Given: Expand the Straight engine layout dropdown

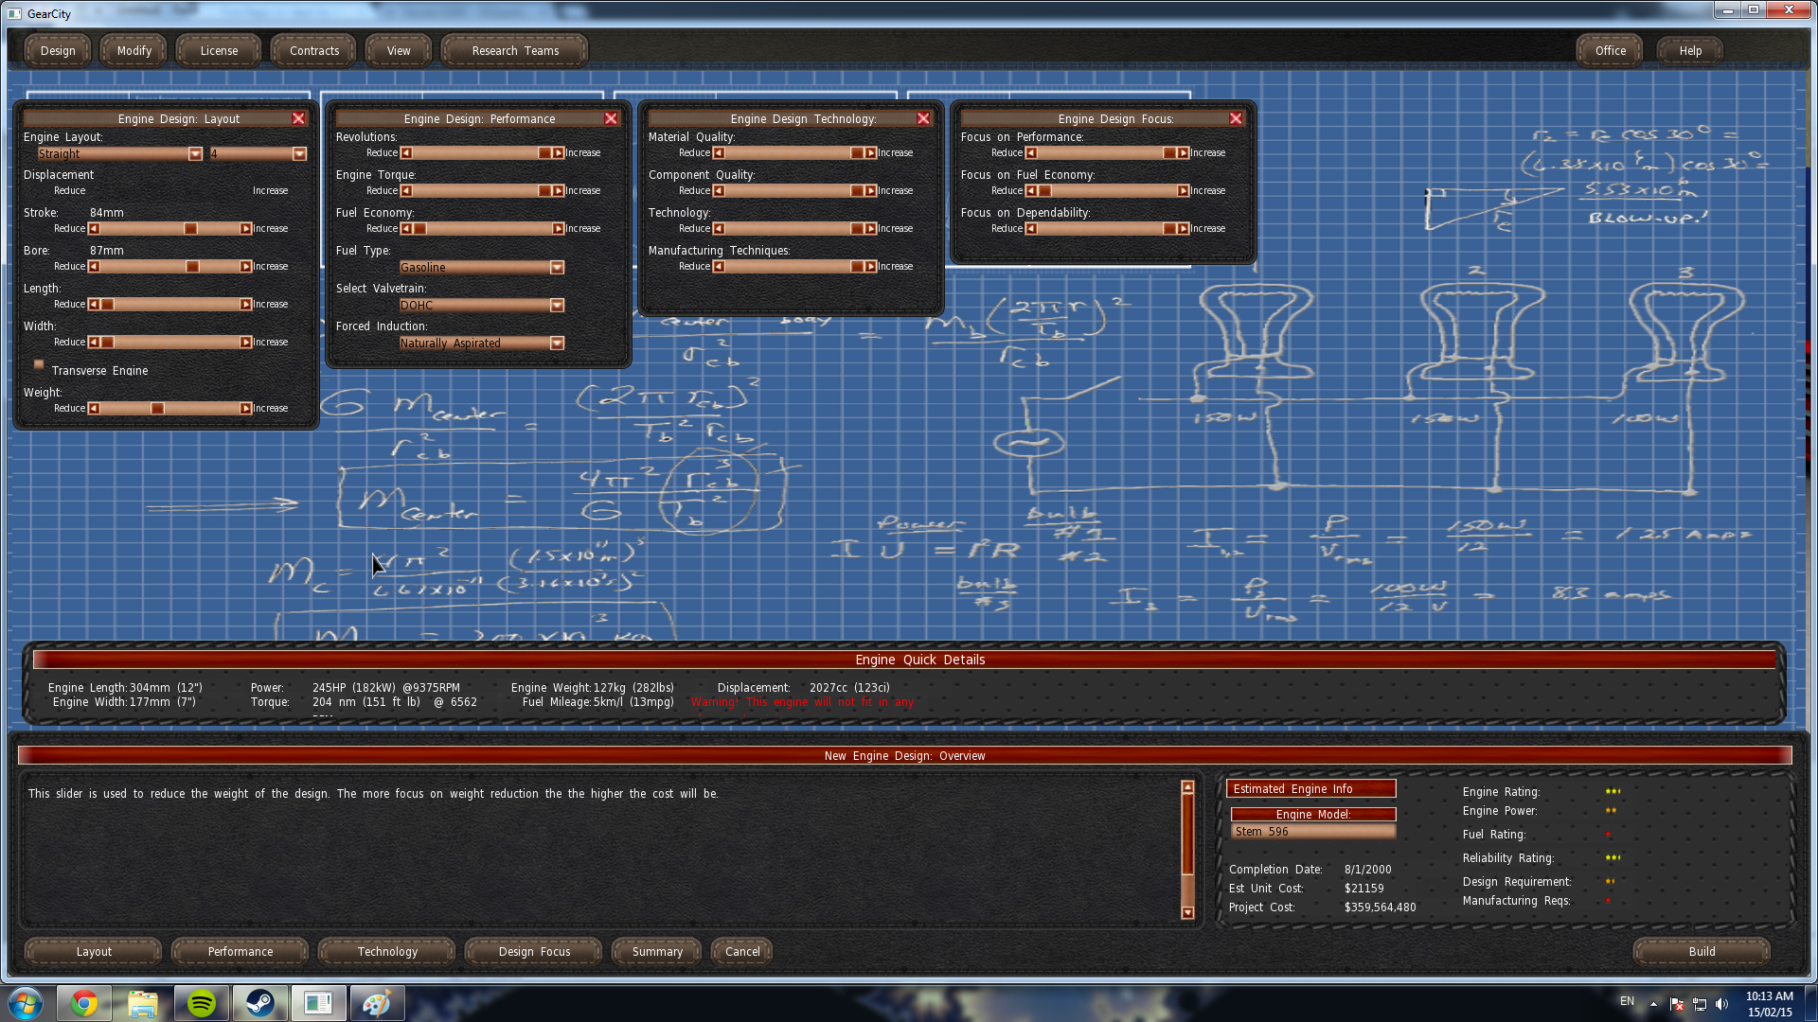Looking at the screenshot, I should click(195, 154).
